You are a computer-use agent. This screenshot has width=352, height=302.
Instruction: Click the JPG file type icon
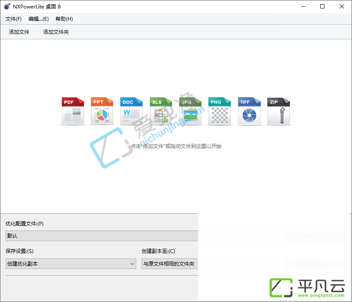[x=190, y=111]
